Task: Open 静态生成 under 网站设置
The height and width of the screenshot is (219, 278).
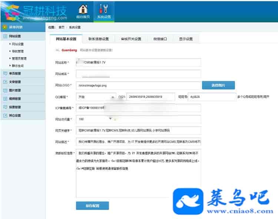Action: pyautogui.click(x=17, y=65)
